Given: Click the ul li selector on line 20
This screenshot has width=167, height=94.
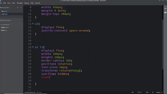Looking at the screenshot, I should 39,47.
